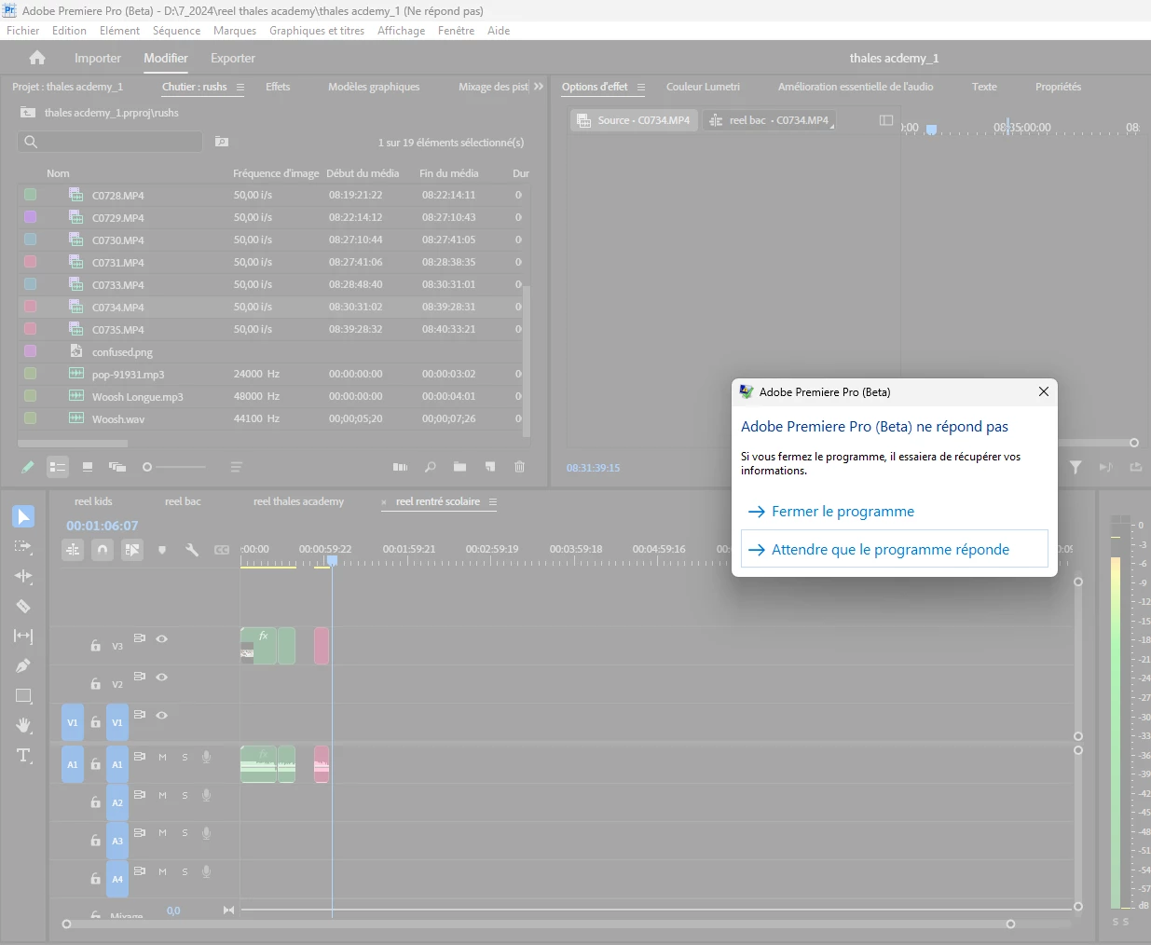Click the New Item icon in bin

[x=490, y=467]
